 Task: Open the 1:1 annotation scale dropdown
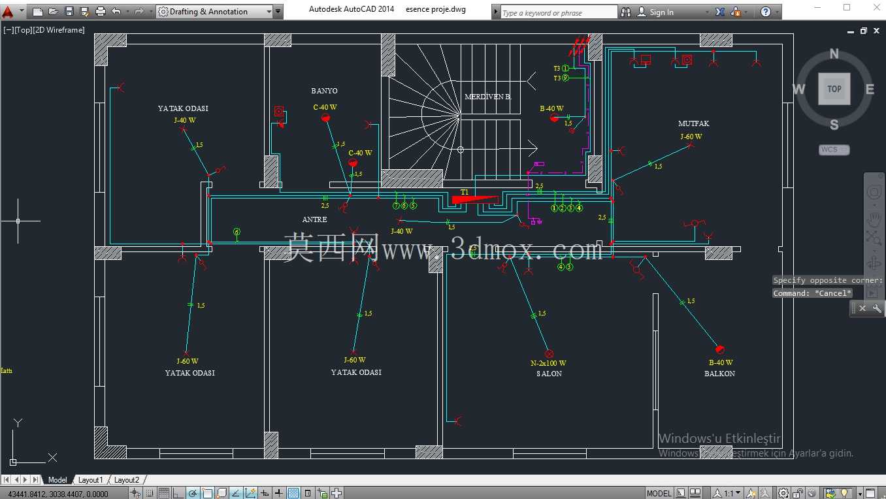click(727, 493)
